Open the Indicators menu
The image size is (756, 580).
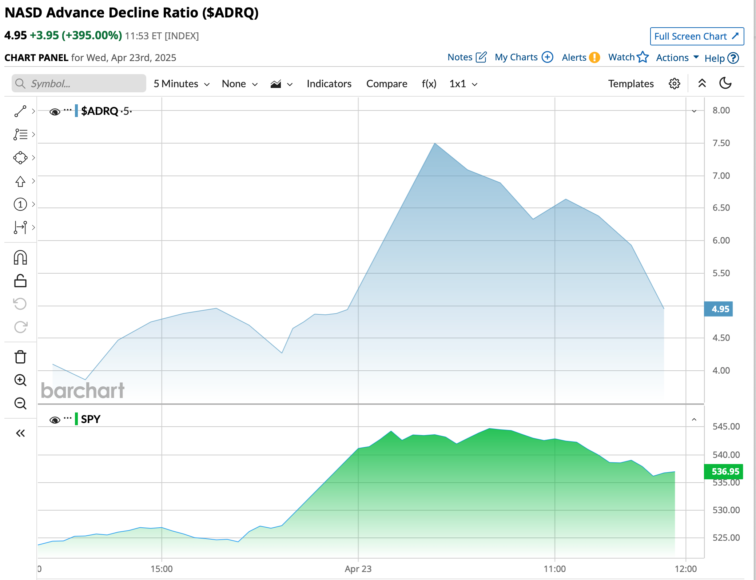(329, 84)
